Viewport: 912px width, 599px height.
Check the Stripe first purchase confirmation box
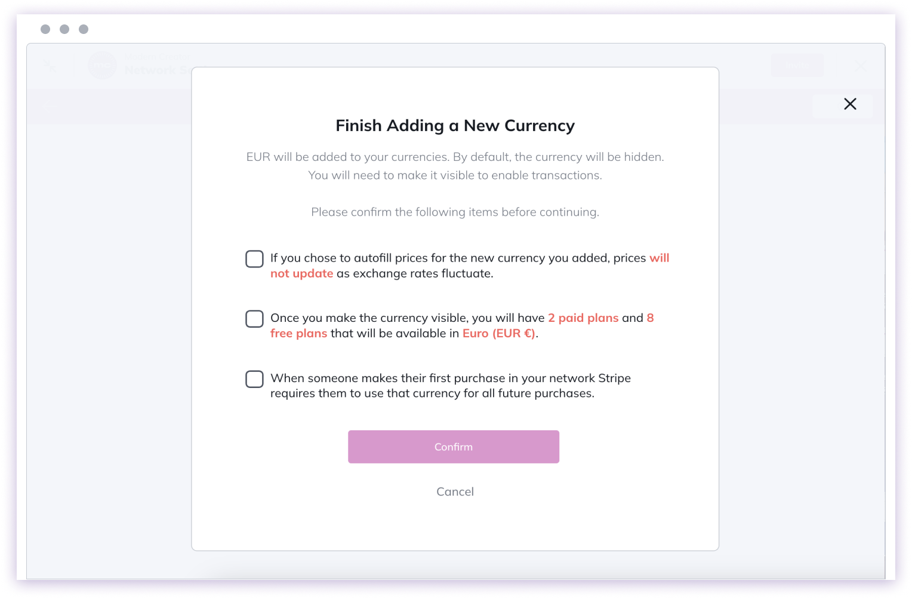[254, 379]
